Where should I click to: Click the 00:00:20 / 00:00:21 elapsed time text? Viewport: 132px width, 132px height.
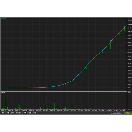pyautogui.click(x=116, y=113)
